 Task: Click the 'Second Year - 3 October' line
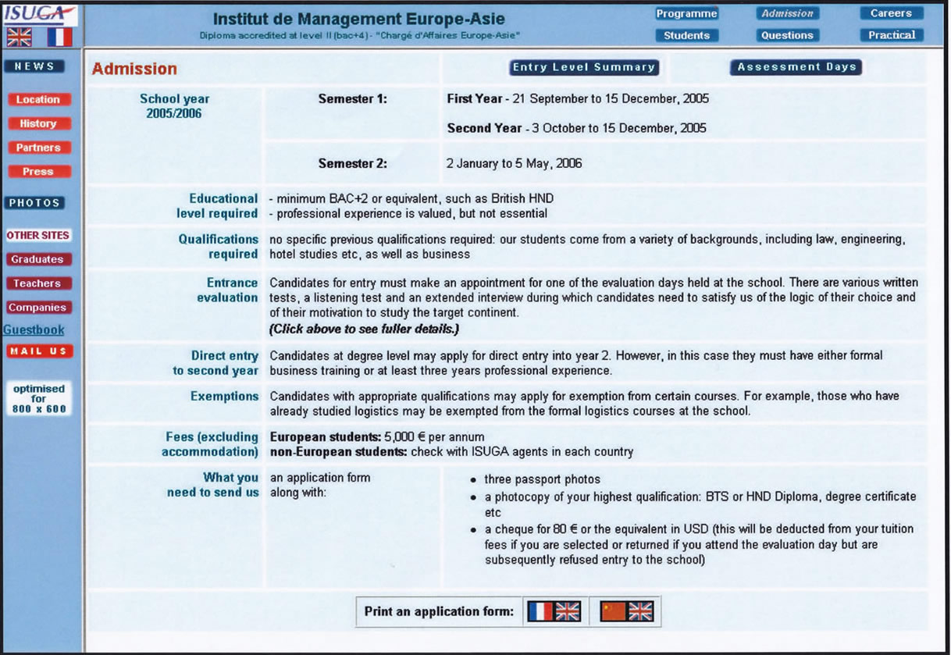pos(576,128)
